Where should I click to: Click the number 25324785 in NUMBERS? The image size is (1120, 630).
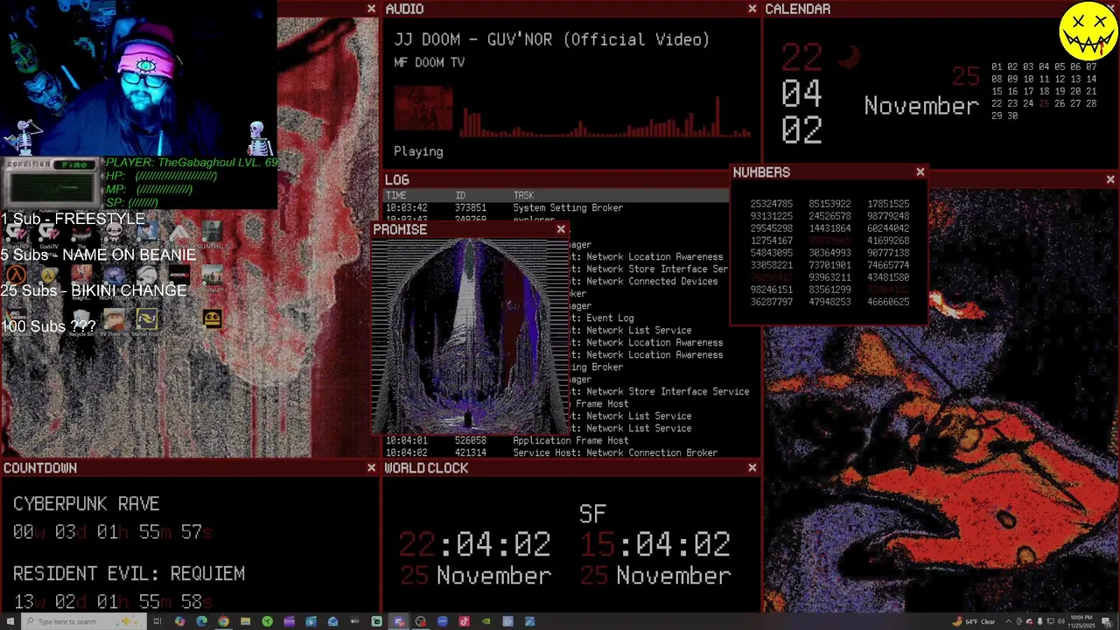[771, 204]
